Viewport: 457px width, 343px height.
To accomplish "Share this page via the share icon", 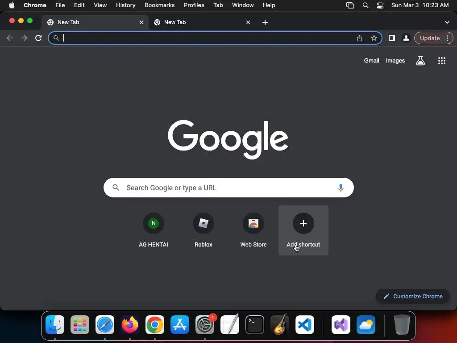I will 360,38.
